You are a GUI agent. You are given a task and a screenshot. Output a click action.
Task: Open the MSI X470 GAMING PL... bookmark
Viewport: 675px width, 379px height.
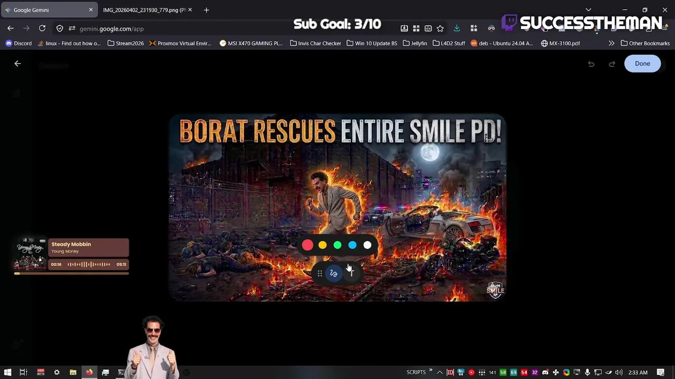point(251,43)
